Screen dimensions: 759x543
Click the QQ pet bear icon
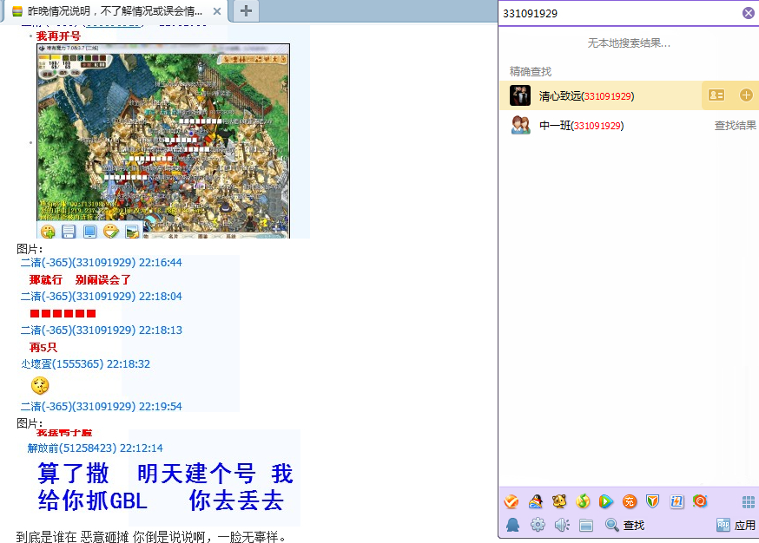(x=559, y=501)
